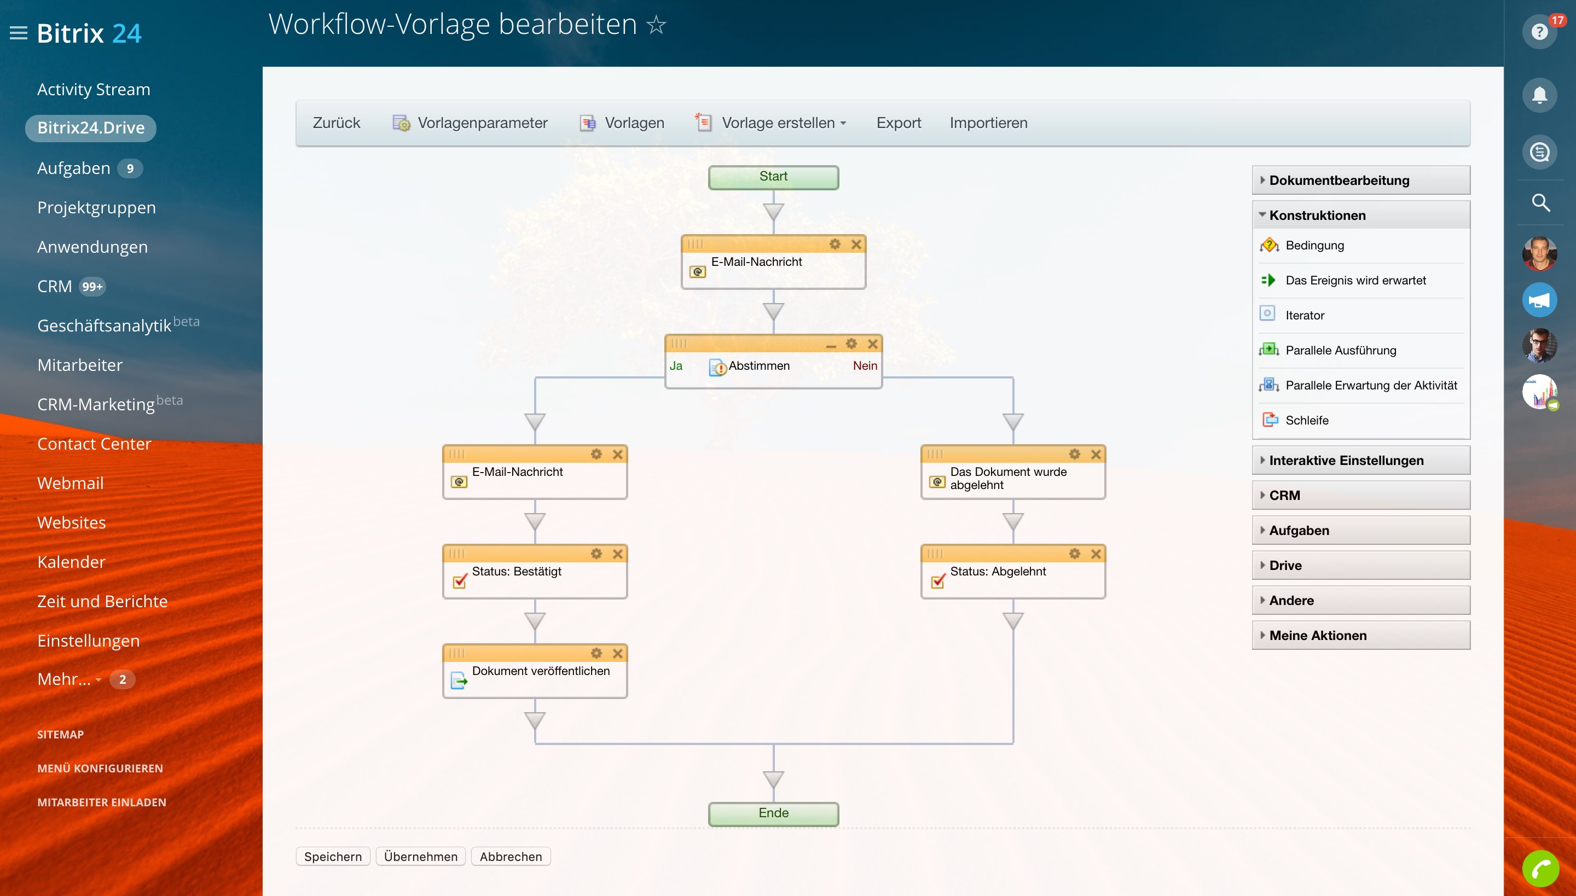Screen dimensions: 1576x896
Task: Click the Ende node
Action: pyautogui.click(x=773, y=813)
